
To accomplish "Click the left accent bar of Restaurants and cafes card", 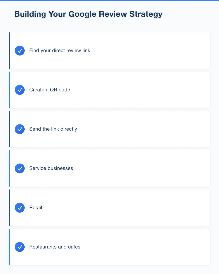I will (x=9, y=247).
